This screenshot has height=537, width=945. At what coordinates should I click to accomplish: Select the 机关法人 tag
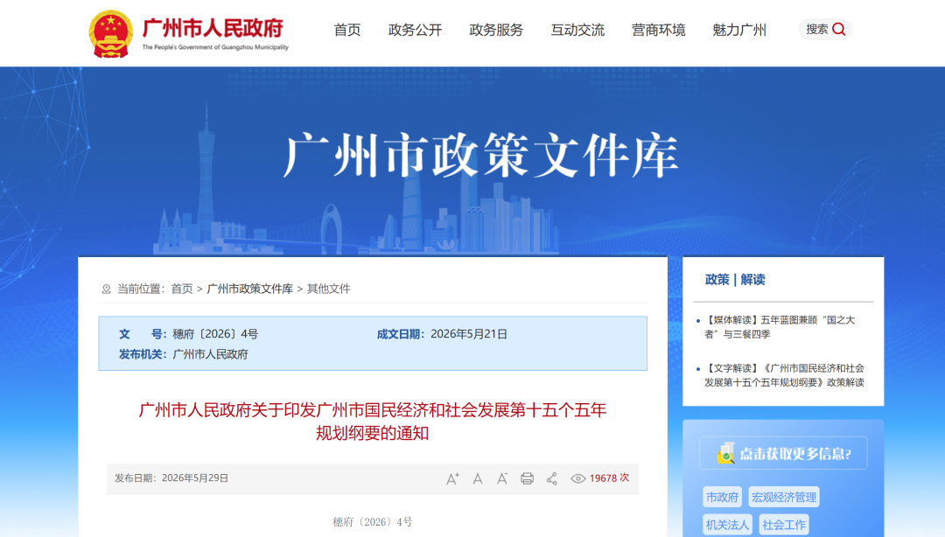(x=727, y=525)
